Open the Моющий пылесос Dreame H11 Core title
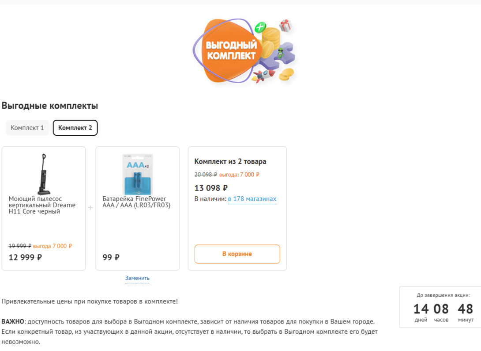481x351 pixels. click(42, 205)
